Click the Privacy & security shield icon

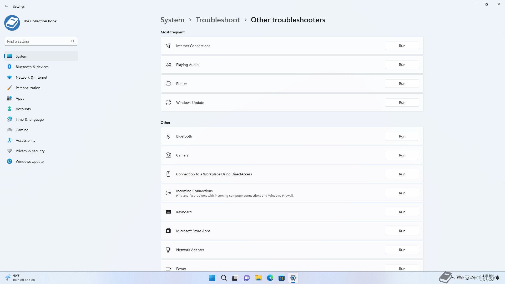tap(9, 151)
